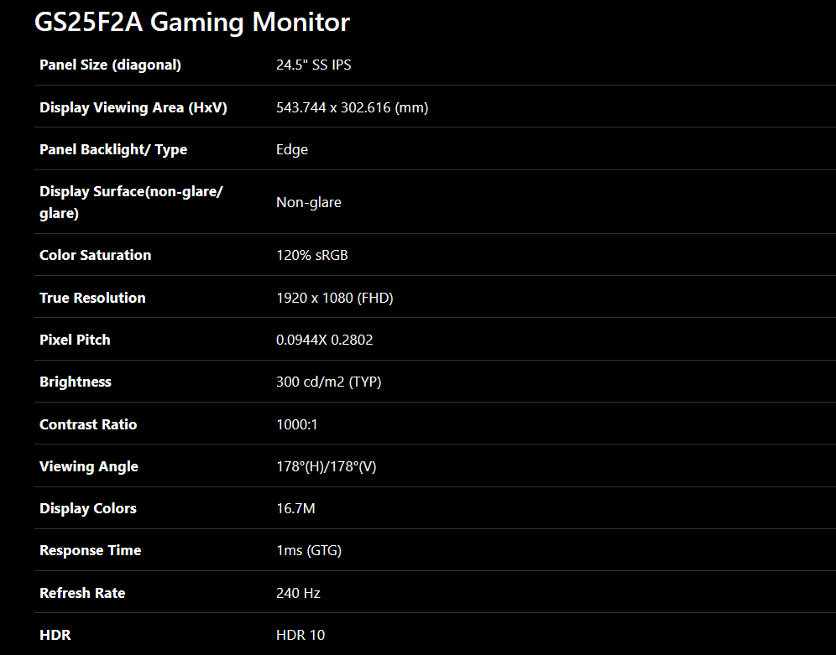Select the 300 cd/m2 (TYP) brightness value
Viewport: 836px width, 655px height.
pos(328,382)
